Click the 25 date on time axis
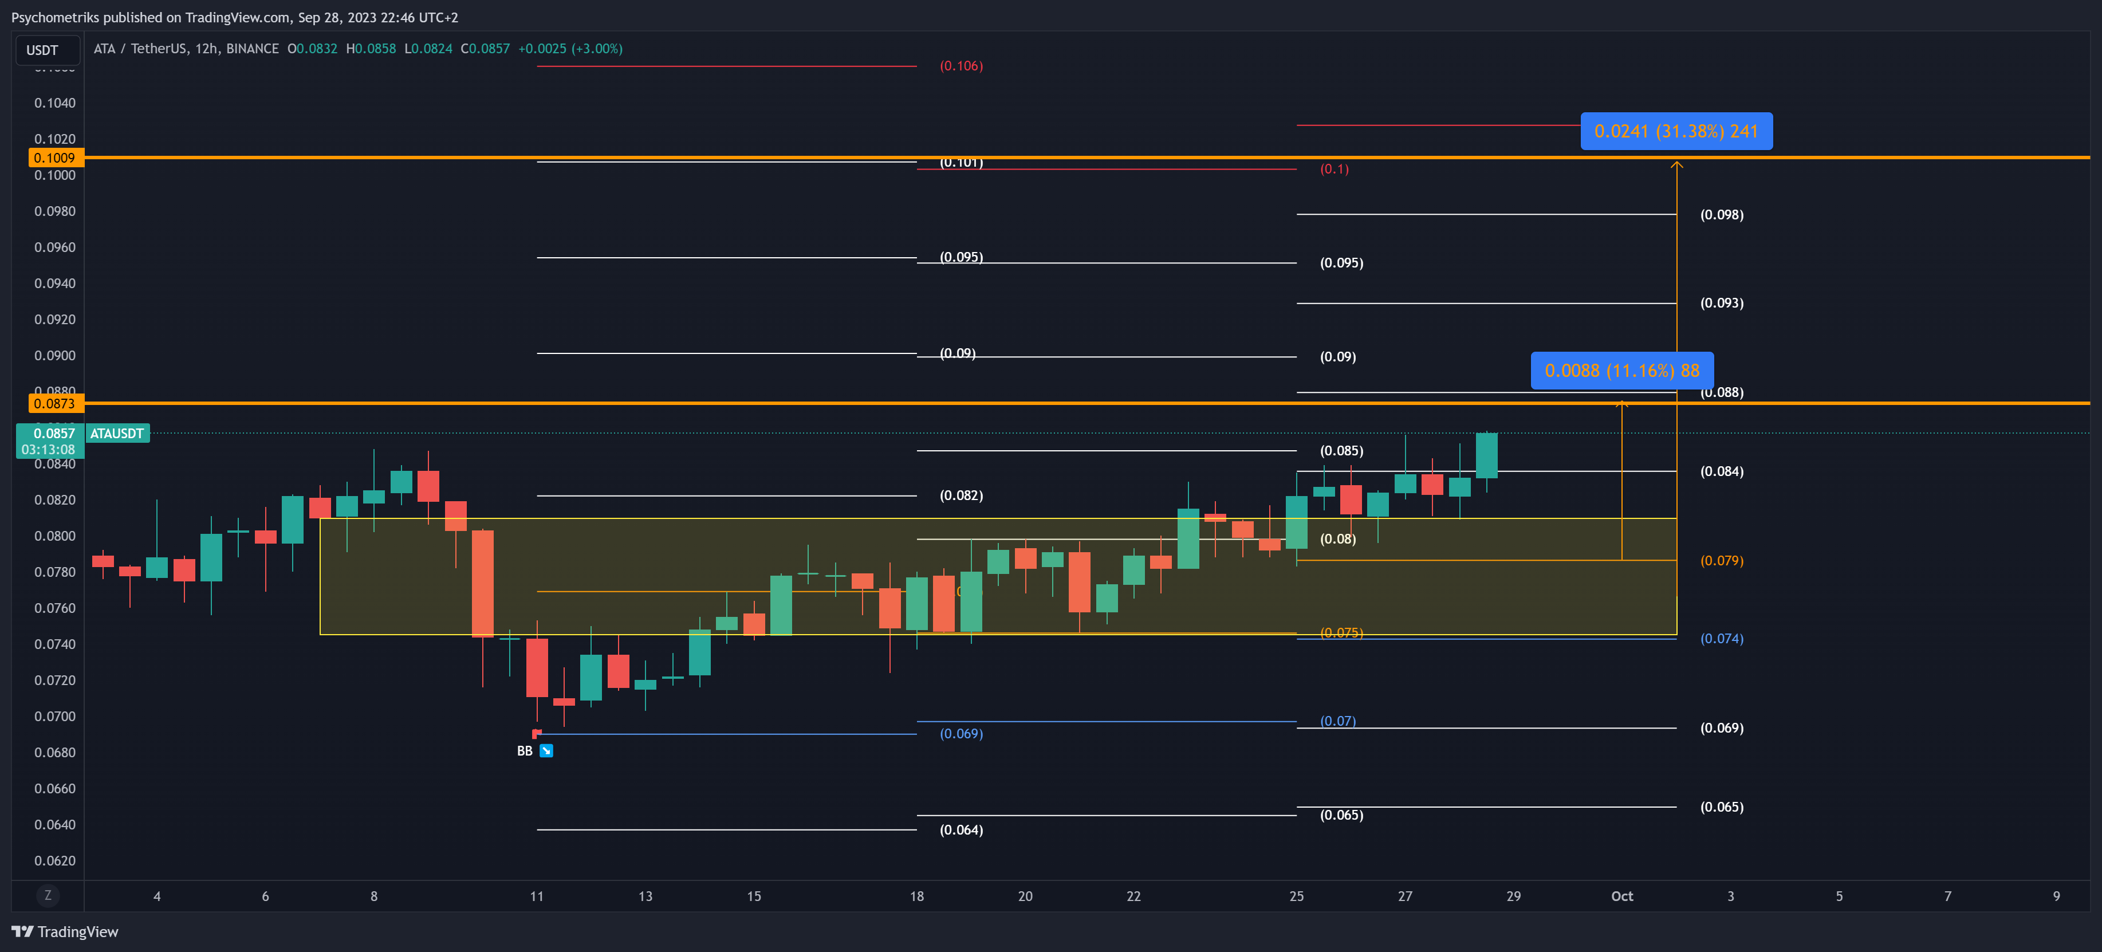The image size is (2102, 952). point(1296,896)
